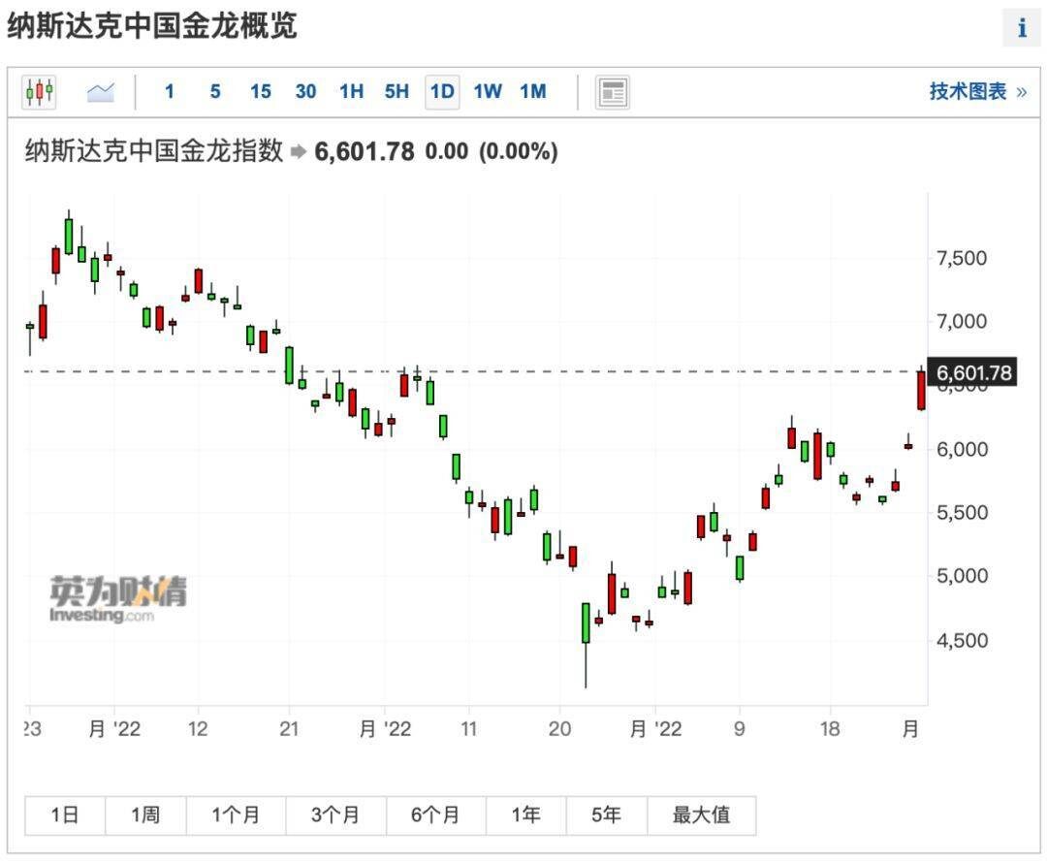
Task: Click the 英为财情 Investing.com watermark logo
Action: [118, 599]
